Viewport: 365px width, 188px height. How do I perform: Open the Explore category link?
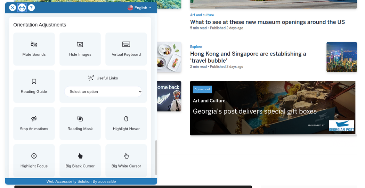(196, 47)
